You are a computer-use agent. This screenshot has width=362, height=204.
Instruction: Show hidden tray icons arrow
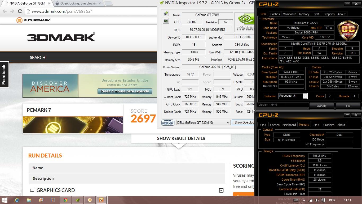[x=304, y=200]
